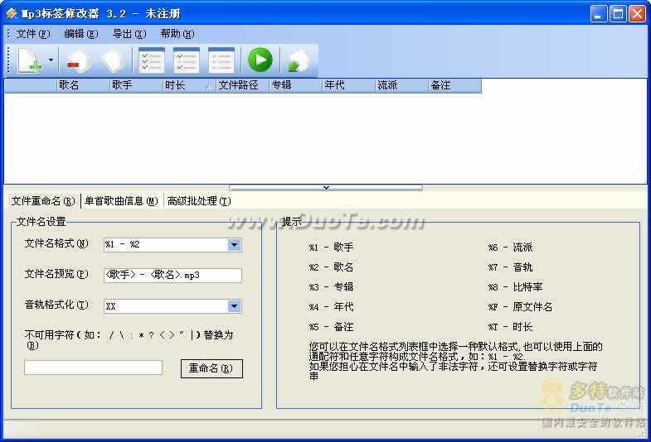This screenshot has width=651, height=442.
Task: Click the green arrow export icon
Action: click(x=299, y=61)
